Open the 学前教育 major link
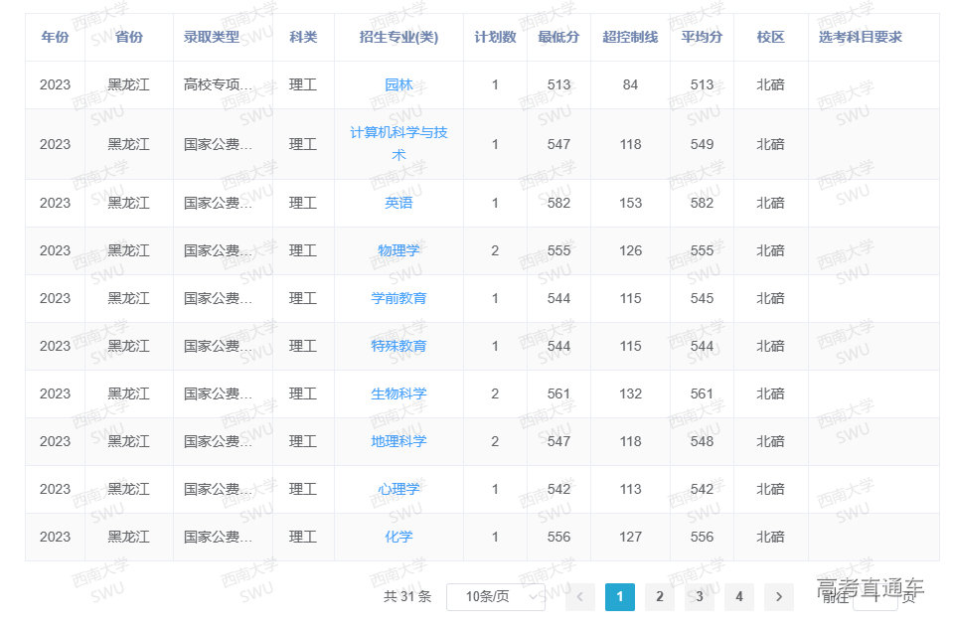953x627 pixels. coord(398,298)
